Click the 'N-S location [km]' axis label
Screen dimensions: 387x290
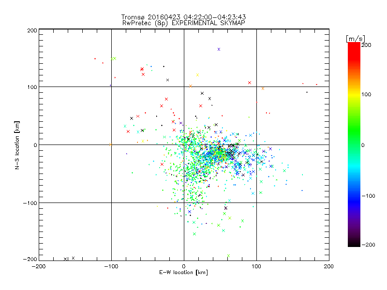pos(17,145)
